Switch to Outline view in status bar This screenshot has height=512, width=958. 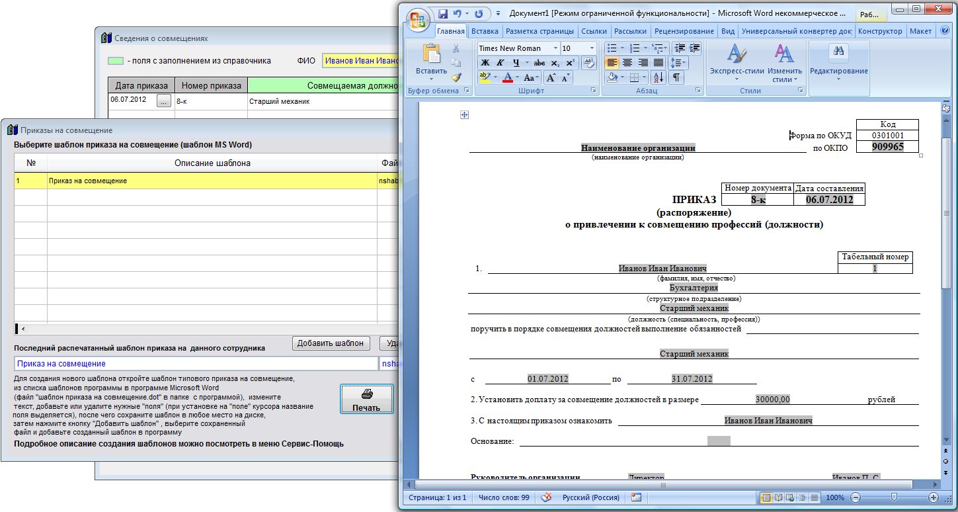(x=803, y=497)
